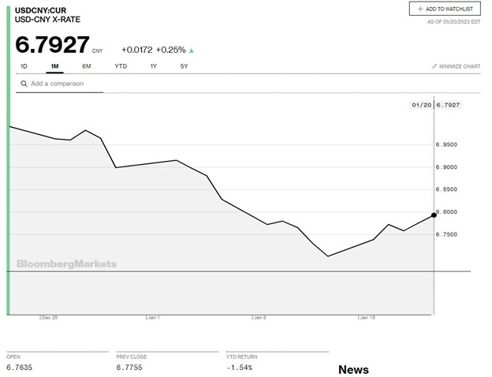Image resolution: width=492 pixels, height=377 pixels.
Task: Click the 01/20 date flag on chart
Action: click(422, 104)
